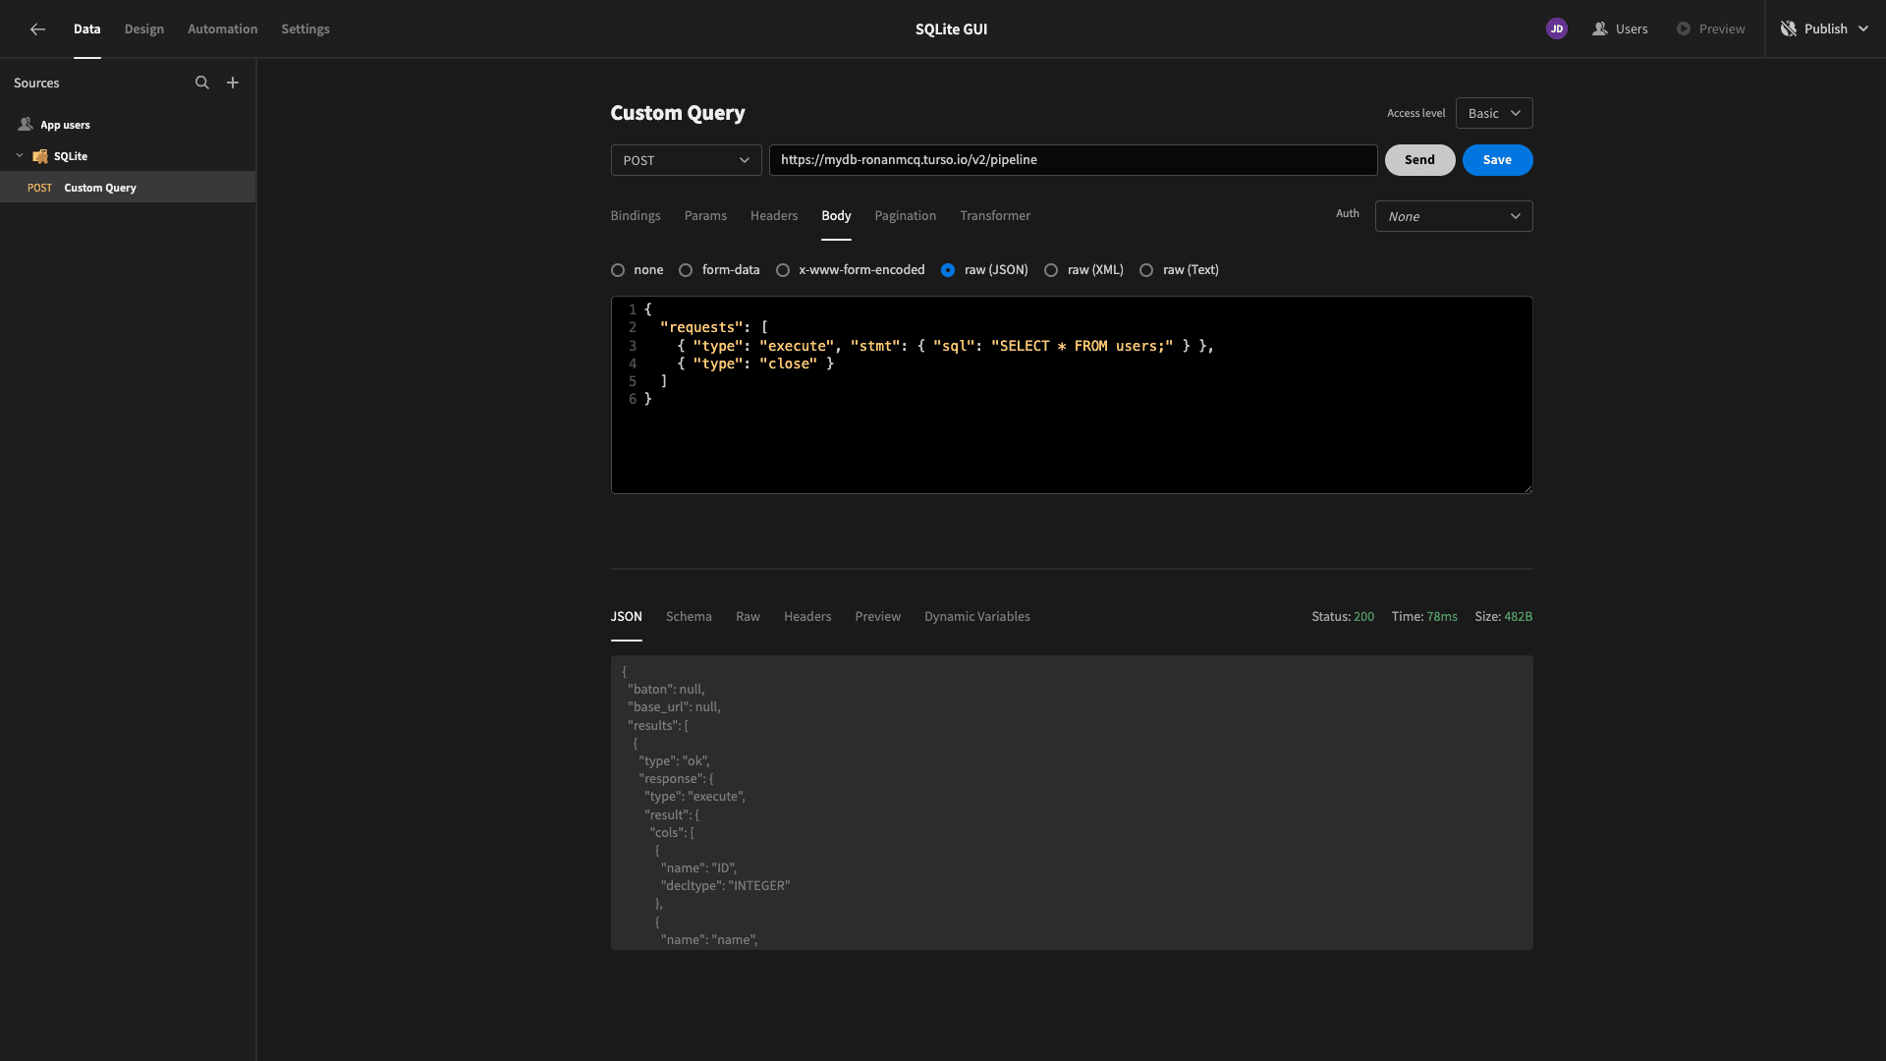Open the POST method dropdown
The width and height of the screenshot is (1886, 1061).
[686, 160]
